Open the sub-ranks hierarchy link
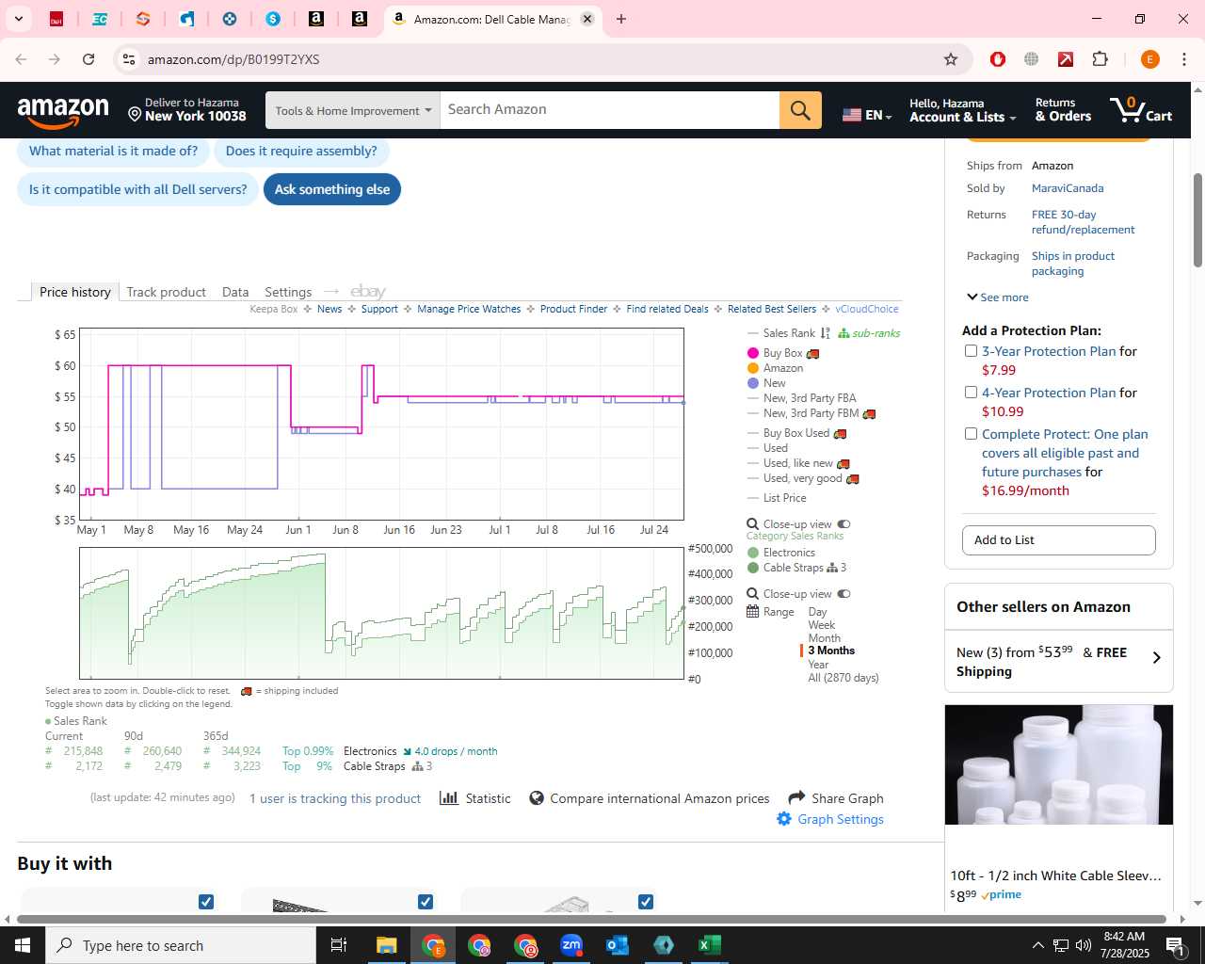Viewport: 1205px width, 964px height. tap(869, 333)
